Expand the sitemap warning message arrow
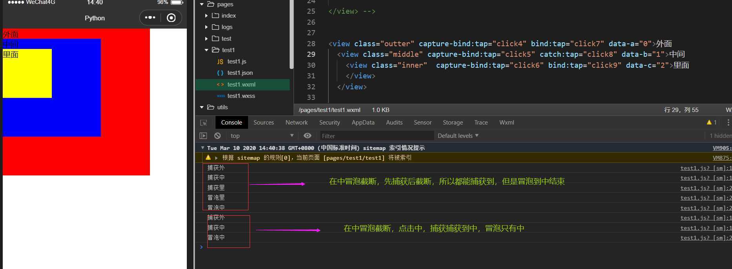The width and height of the screenshot is (732, 269). pos(216,158)
